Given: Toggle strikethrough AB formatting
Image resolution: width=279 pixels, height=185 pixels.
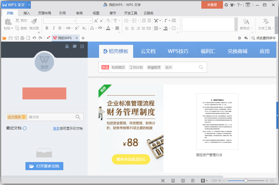Looking at the screenshot, I should click(x=68, y=28).
